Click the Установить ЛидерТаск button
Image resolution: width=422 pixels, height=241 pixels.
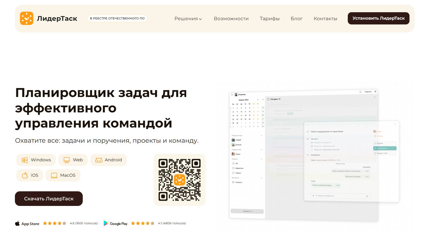point(378,18)
